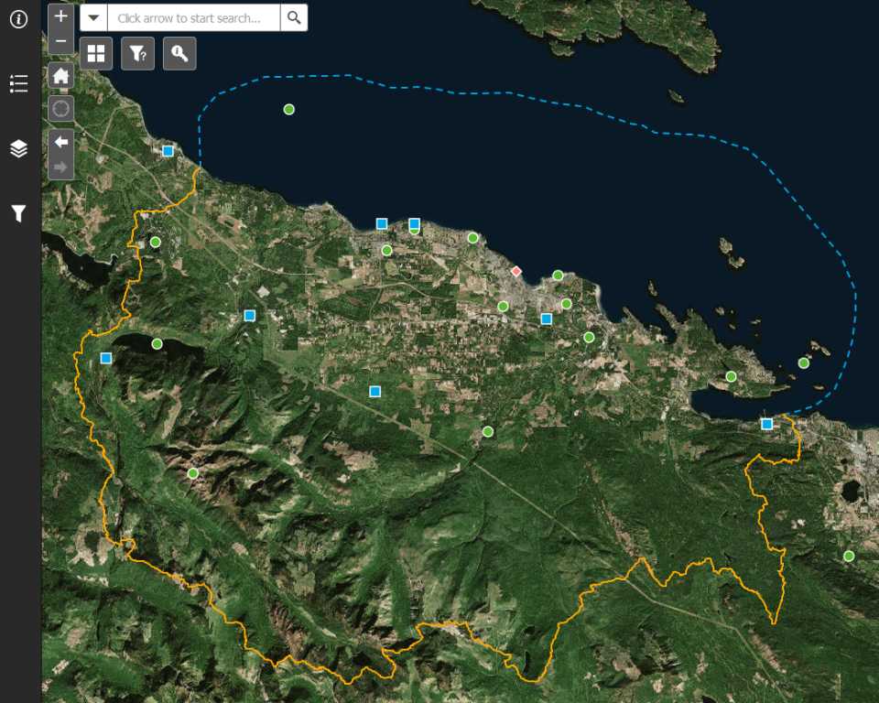Screen dimensions: 879x703
Task: Select green circle east of the orange boundary
Action: pyautogui.click(x=849, y=557)
